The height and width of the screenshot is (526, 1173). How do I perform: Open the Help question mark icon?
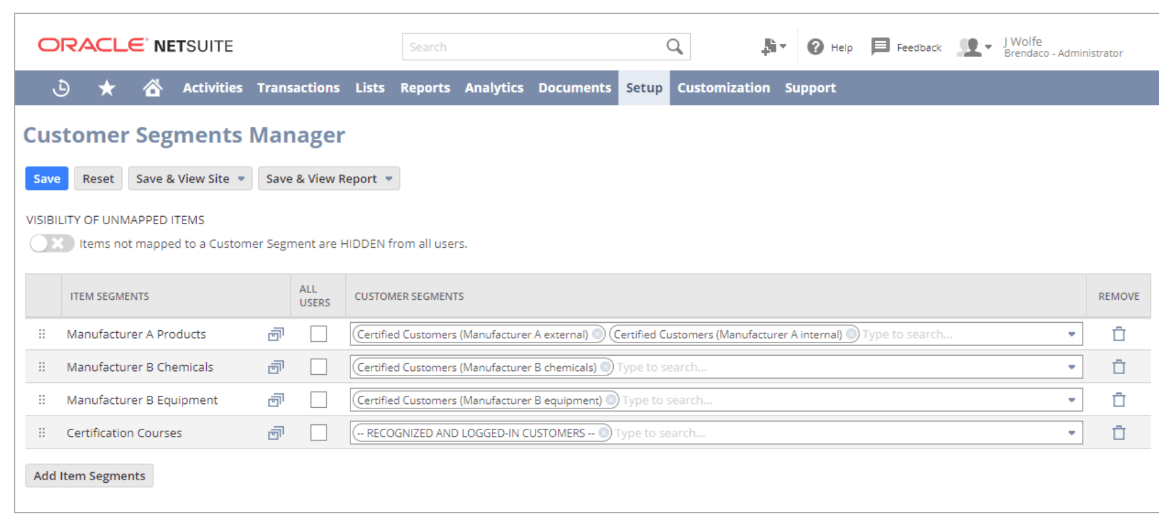click(x=816, y=47)
